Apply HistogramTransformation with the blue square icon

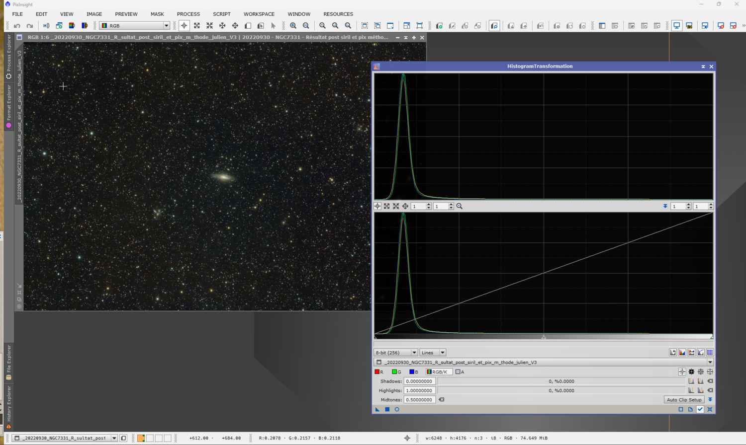(x=387, y=410)
